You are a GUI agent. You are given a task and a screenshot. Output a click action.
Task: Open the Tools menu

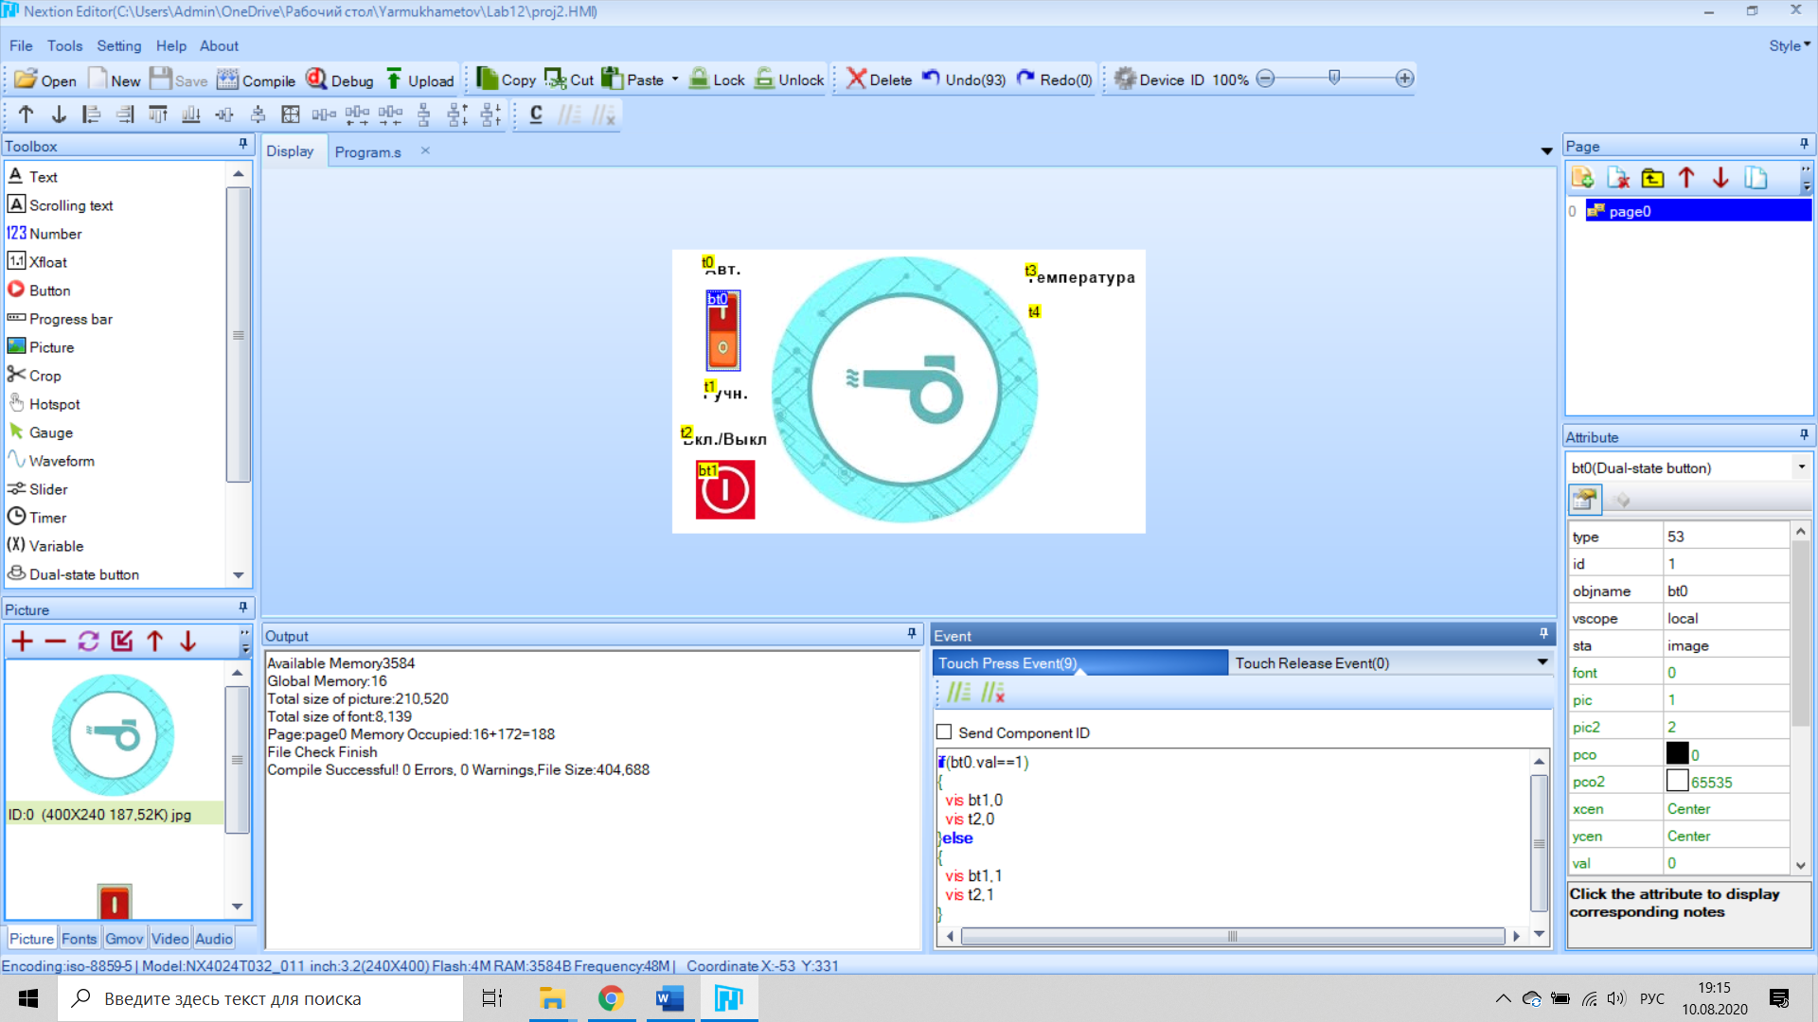coord(64,45)
